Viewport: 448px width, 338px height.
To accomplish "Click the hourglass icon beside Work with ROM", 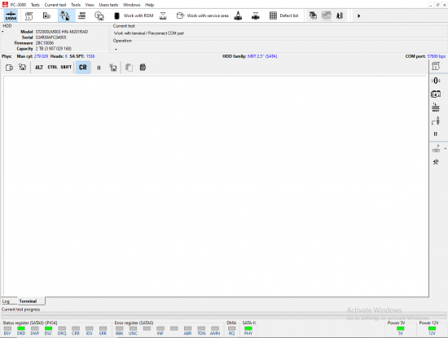I will pyautogui.click(x=163, y=15).
